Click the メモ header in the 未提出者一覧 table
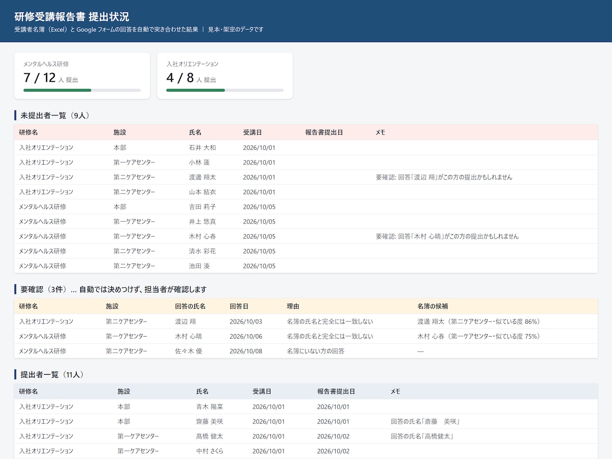Image resolution: width=612 pixels, height=459 pixels. (380, 132)
